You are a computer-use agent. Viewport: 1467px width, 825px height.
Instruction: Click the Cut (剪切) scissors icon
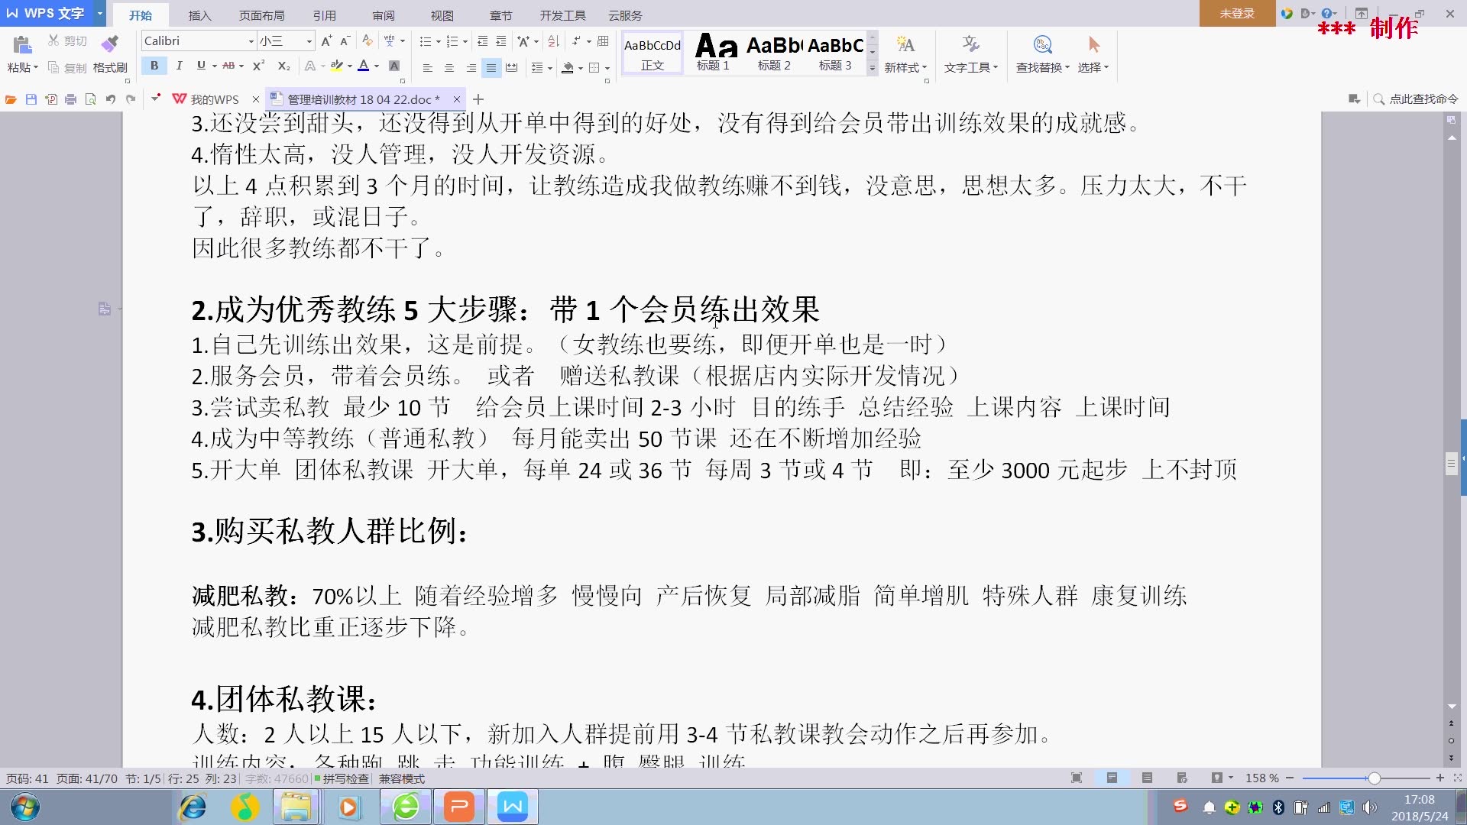(53, 40)
